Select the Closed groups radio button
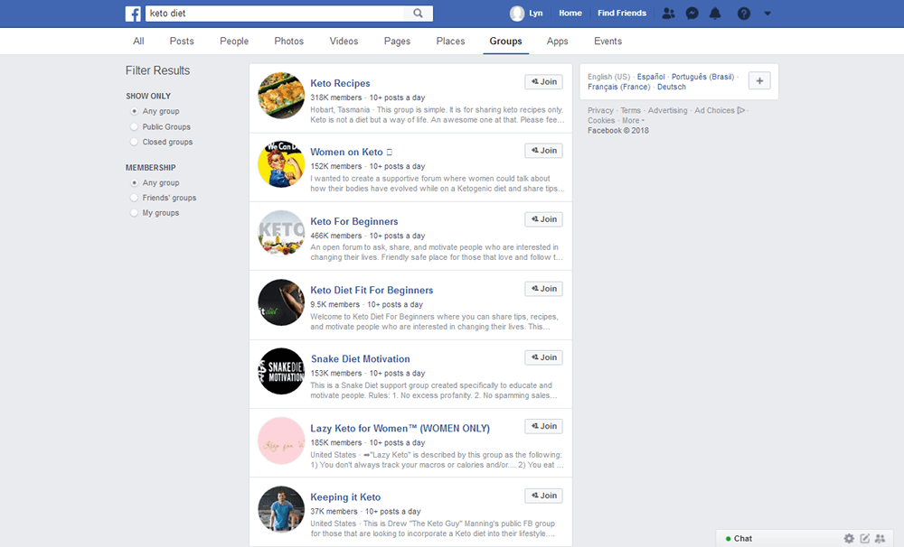Screen dimensions: 904x547 [135, 143]
